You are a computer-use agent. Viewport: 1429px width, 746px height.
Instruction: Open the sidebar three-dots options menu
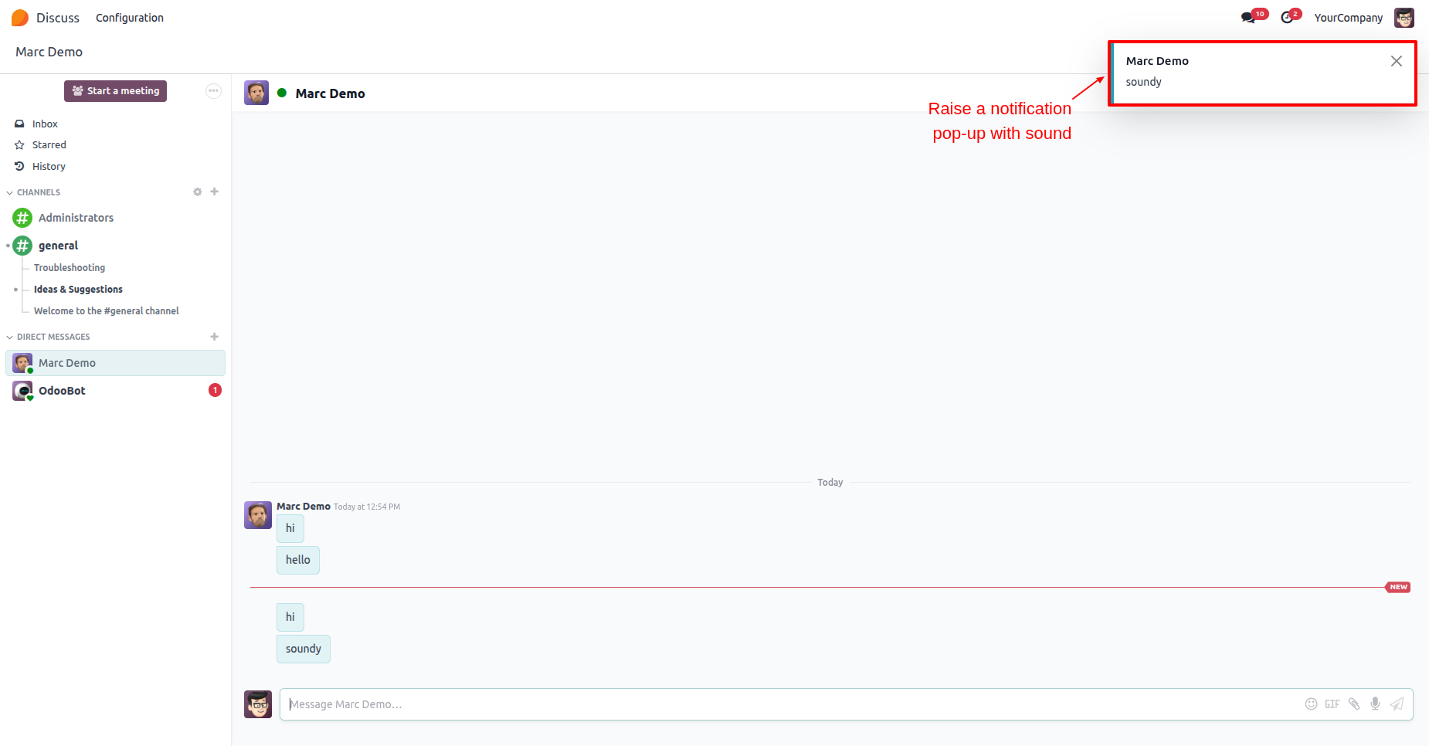coord(213,91)
